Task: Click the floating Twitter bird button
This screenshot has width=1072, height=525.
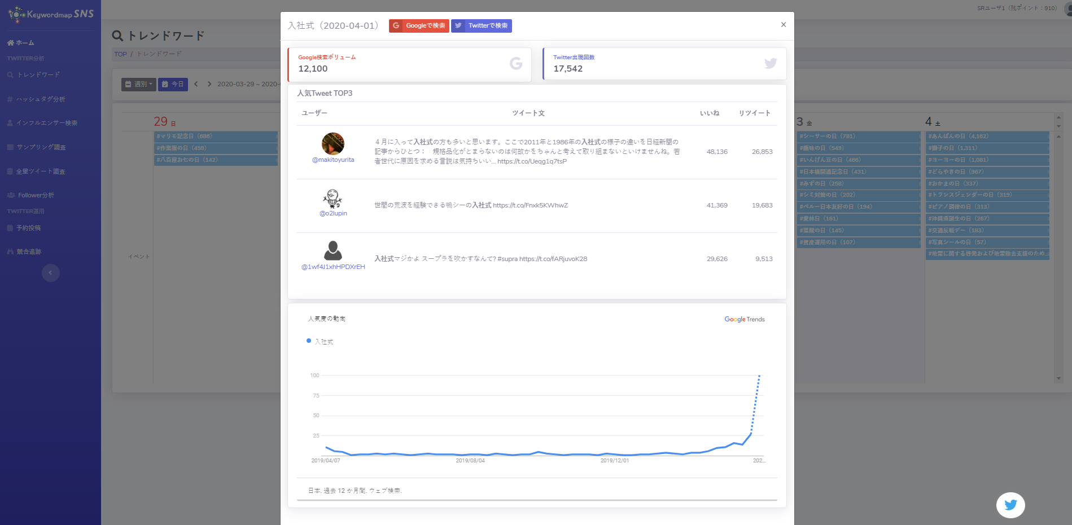Action: pyautogui.click(x=1010, y=505)
